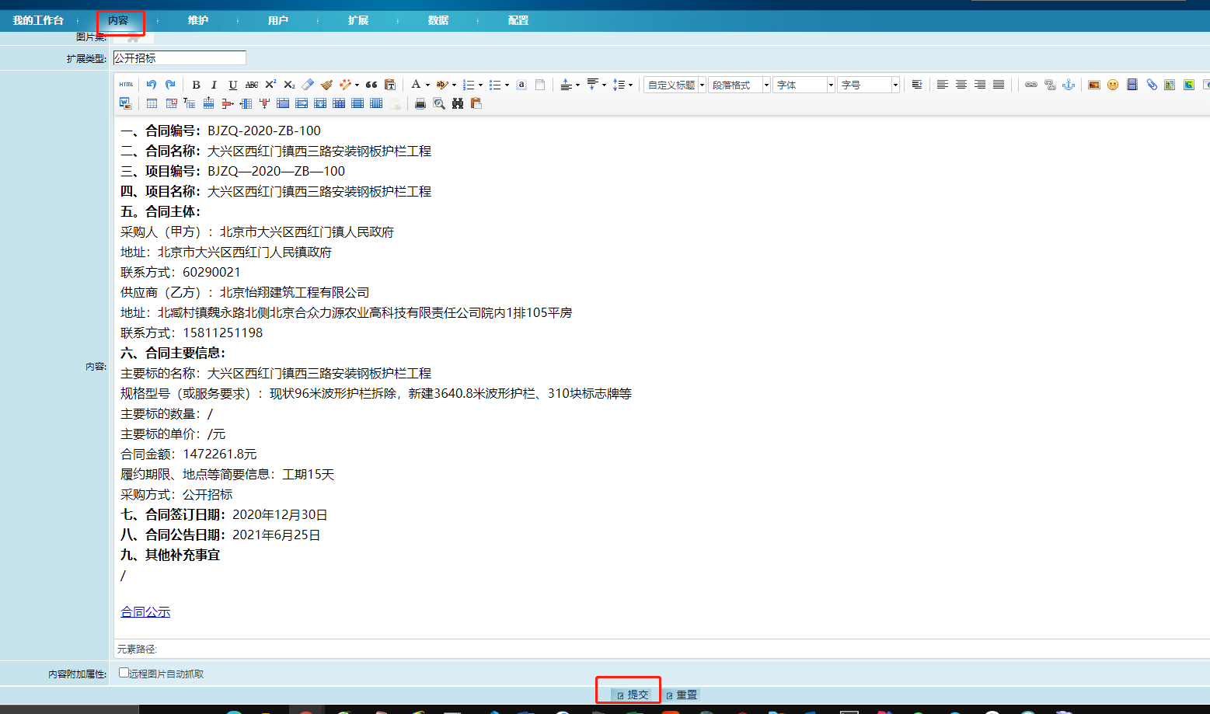The height and width of the screenshot is (714, 1210).
Task: Open the 用户 menu
Action: 278,20
